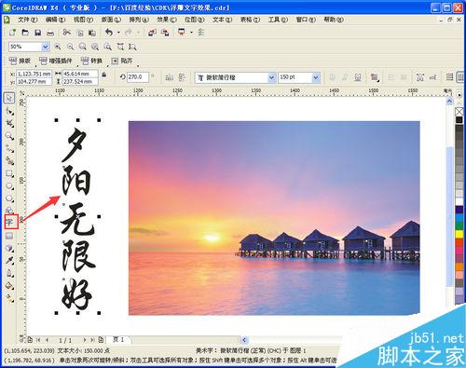The height and width of the screenshot is (368, 466).
Task: Click the Open file folder icon
Action: (x=25, y=33)
